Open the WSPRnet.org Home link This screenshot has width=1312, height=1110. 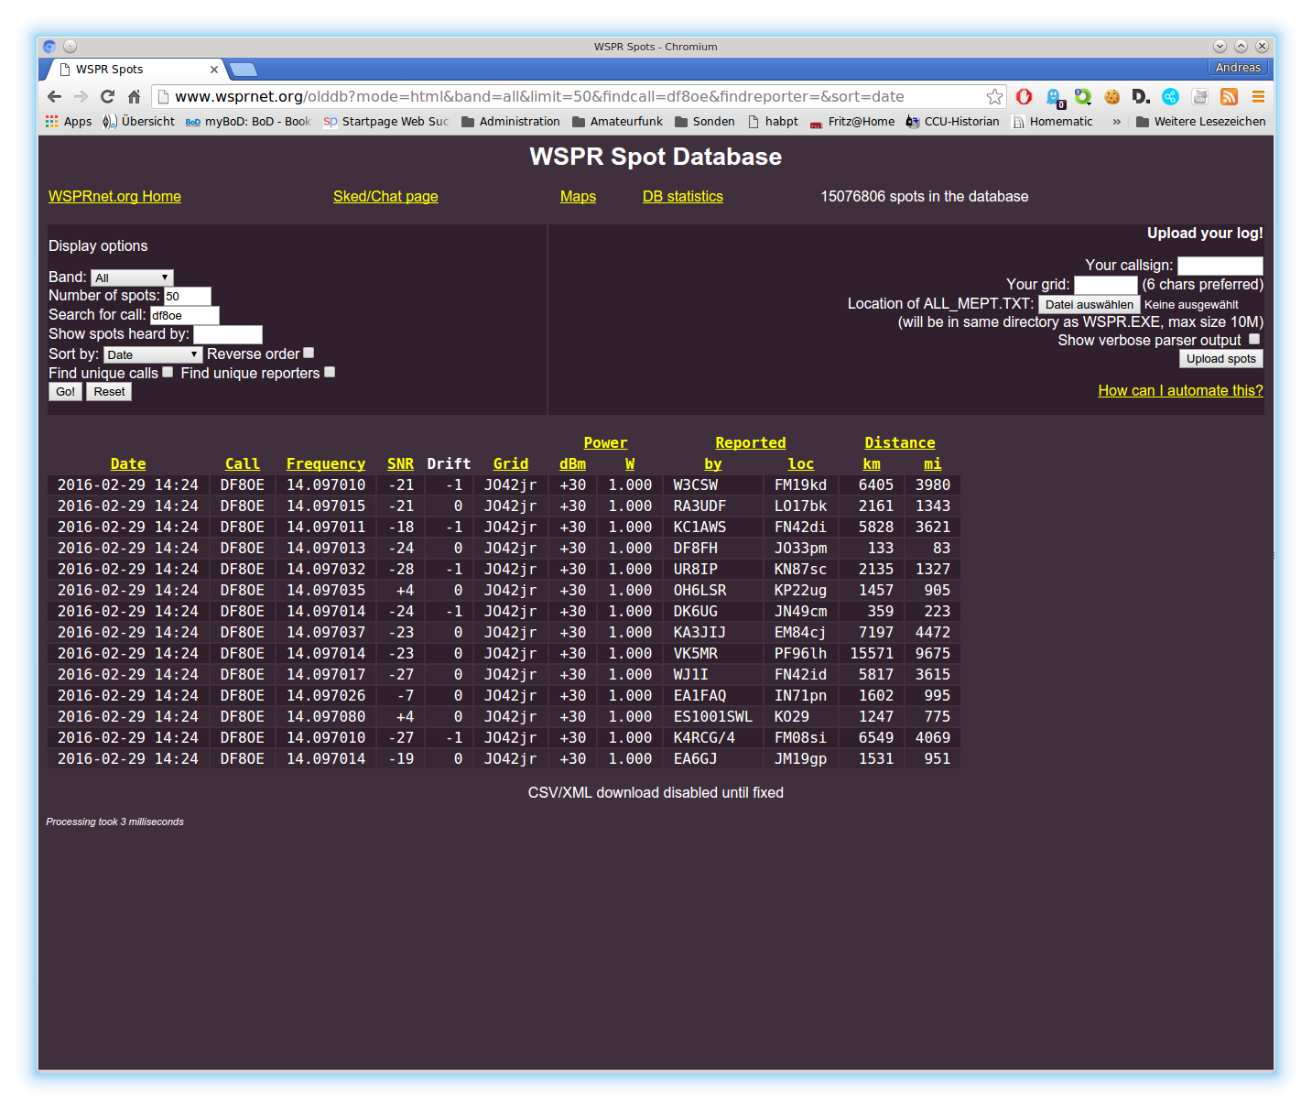click(x=114, y=196)
